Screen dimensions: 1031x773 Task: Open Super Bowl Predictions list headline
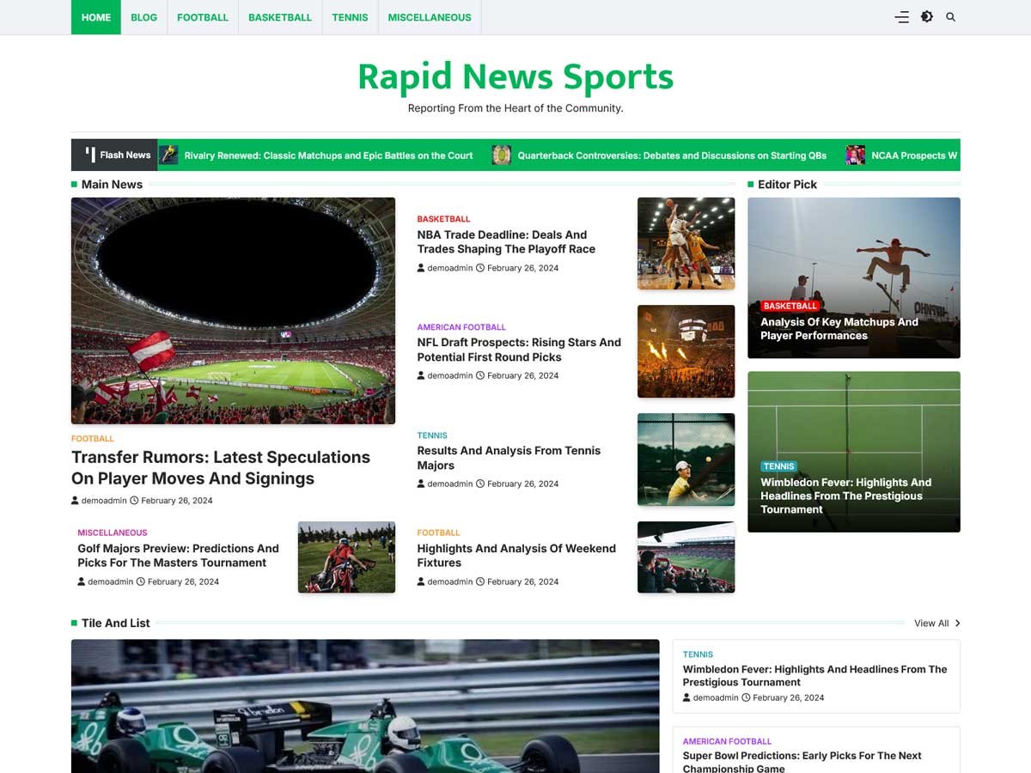pyautogui.click(x=802, y=763)
